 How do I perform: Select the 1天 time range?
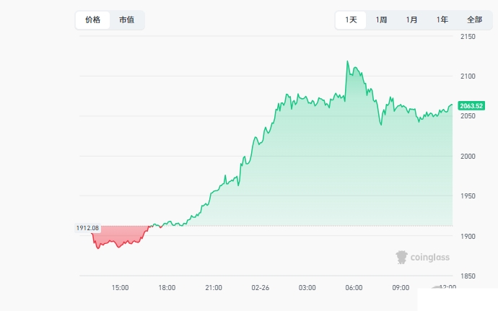tap(351, 20)
